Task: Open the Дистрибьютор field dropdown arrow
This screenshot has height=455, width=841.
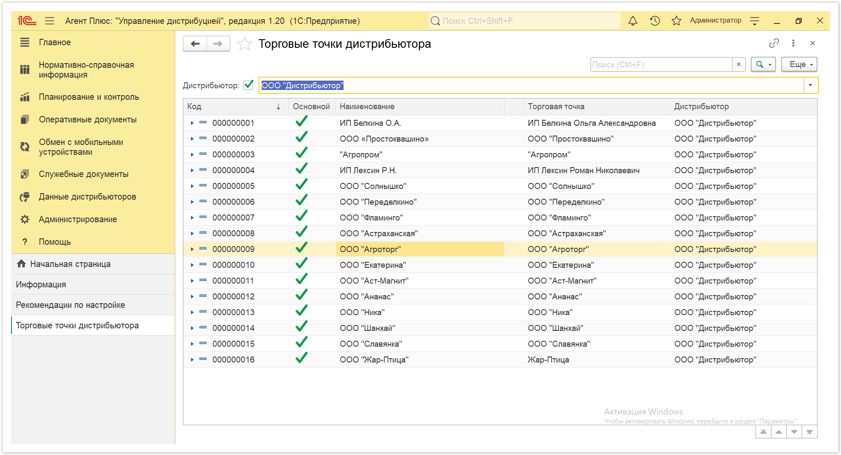Action: point(810,85)
